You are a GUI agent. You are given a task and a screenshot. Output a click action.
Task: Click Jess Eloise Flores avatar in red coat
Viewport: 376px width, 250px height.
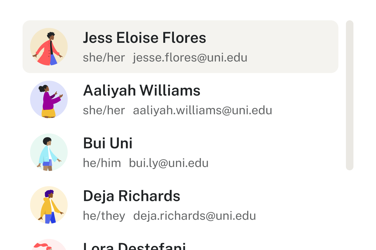coord(49,47)
